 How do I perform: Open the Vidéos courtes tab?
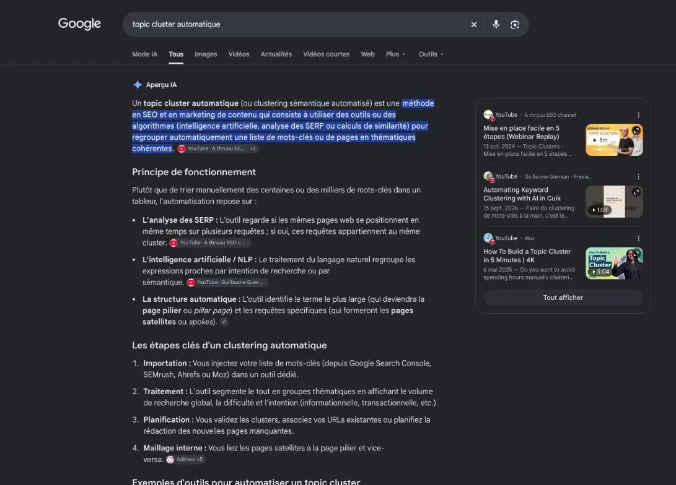327,54
